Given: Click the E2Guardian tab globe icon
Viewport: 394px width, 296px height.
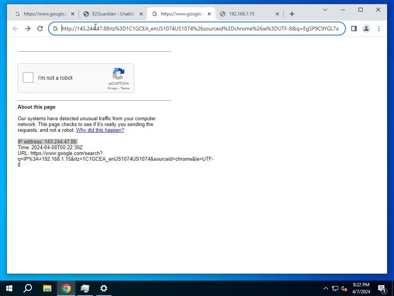Looking at the screenshot, I should tap(86, 14).
